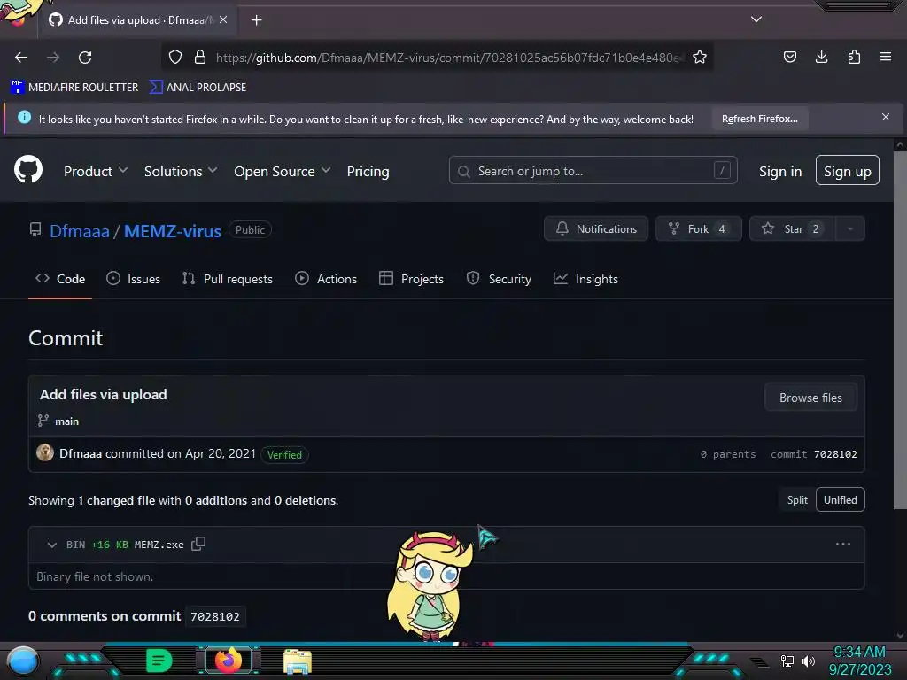Click the Browse files button
Image resolution: width=907 pixels, height=680 pixels.
810,398
